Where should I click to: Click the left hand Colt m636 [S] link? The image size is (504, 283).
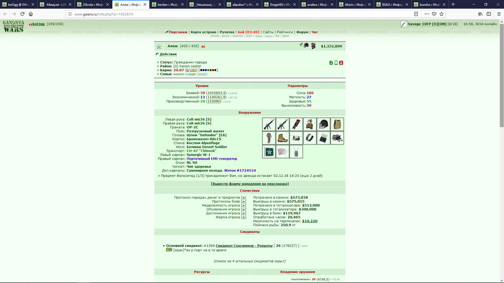click(x=199, y=120)
